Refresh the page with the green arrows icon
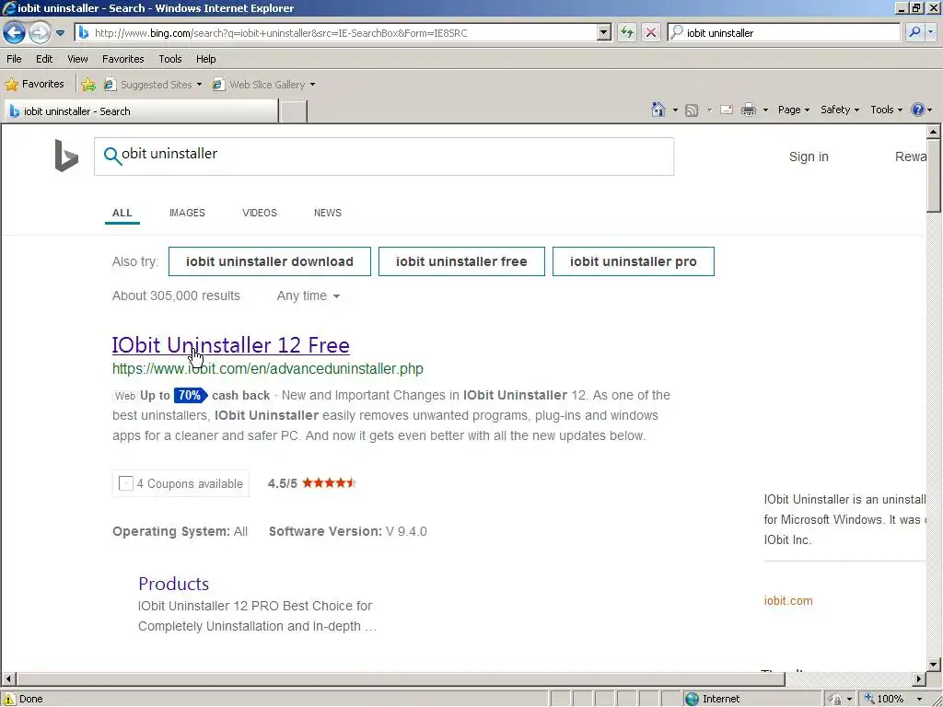Viewport: 943px width, 707px height. click(626, 32)
